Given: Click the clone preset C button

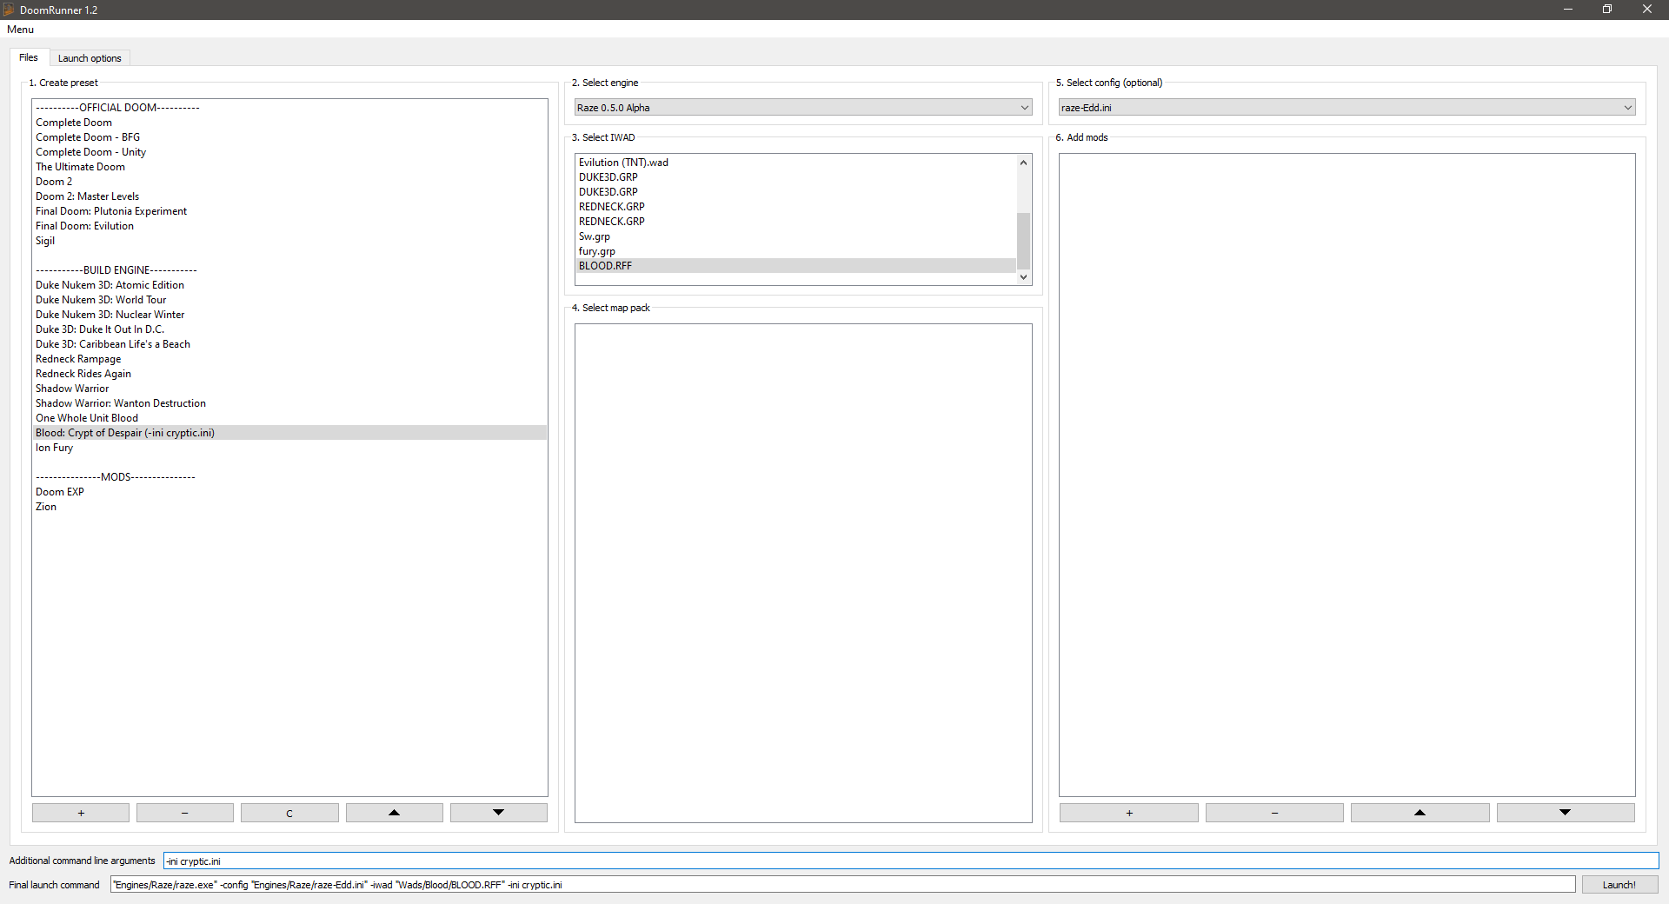Looking at the screenshot, I should [x=289, y=813].
